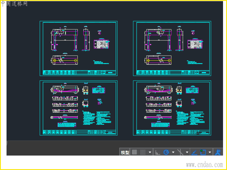Select the bottom-left beam detail drawing sheet
The image size is (227, 170).
pyautogui.click(x=79, y=108)
